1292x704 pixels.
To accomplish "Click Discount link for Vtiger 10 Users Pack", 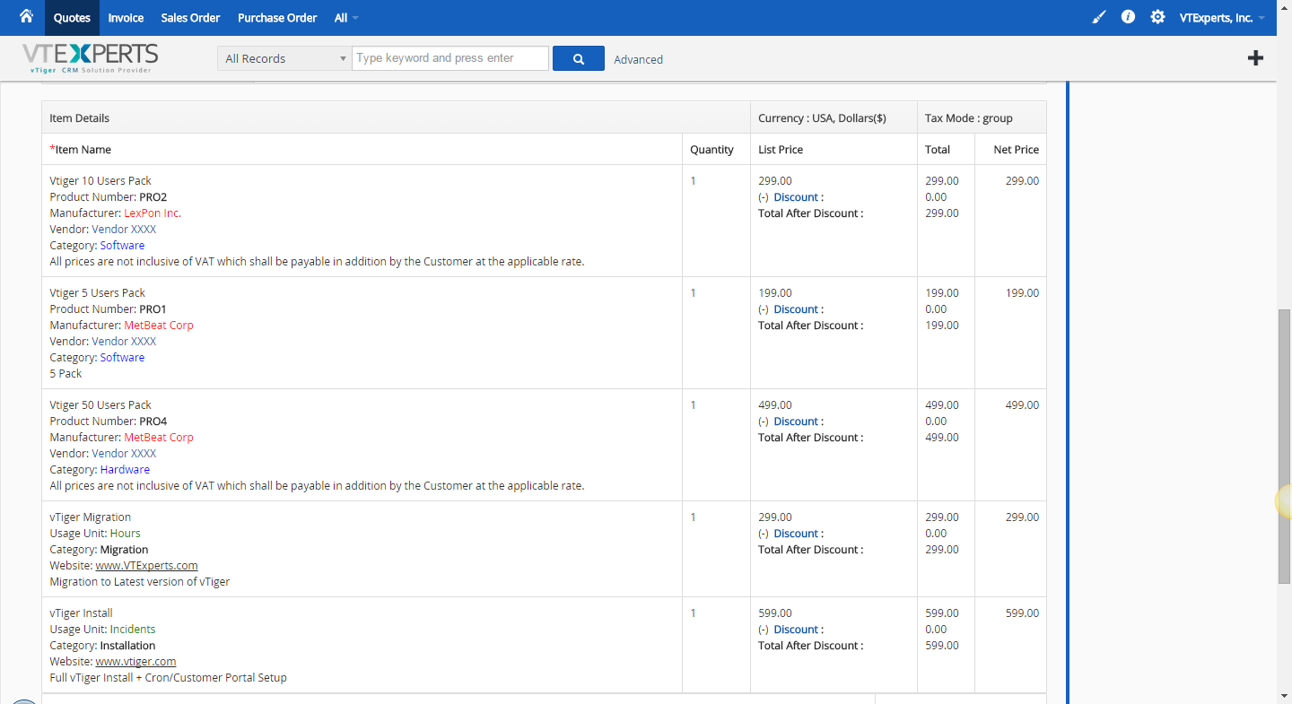I will pos(796,197).
